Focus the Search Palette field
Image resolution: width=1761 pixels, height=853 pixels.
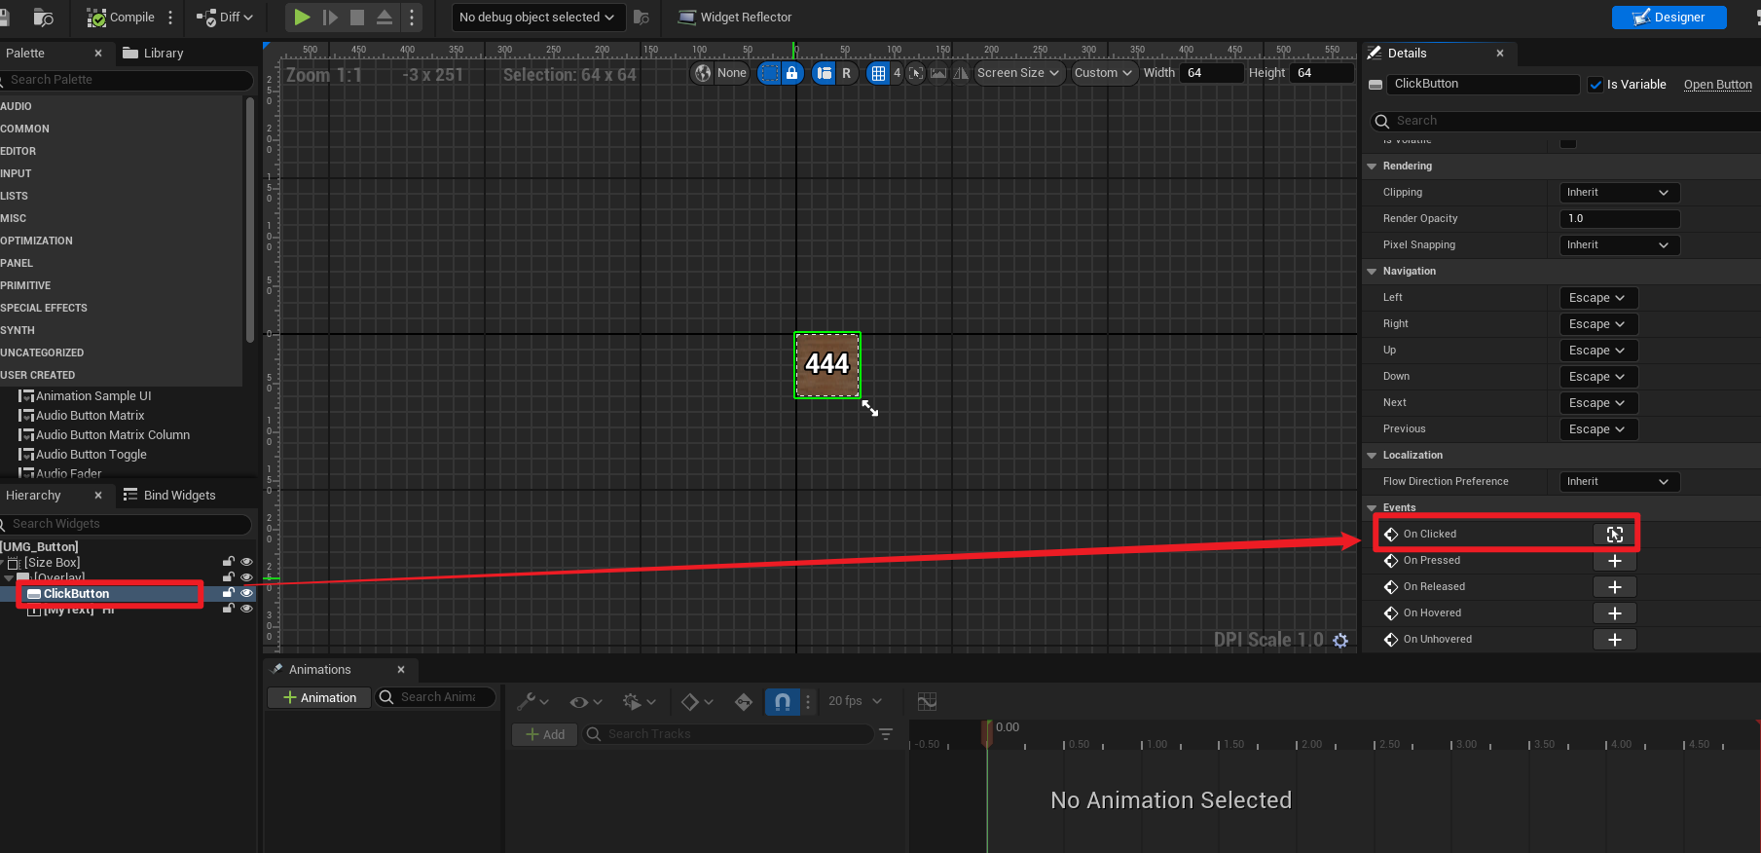[x=127, y=80]
